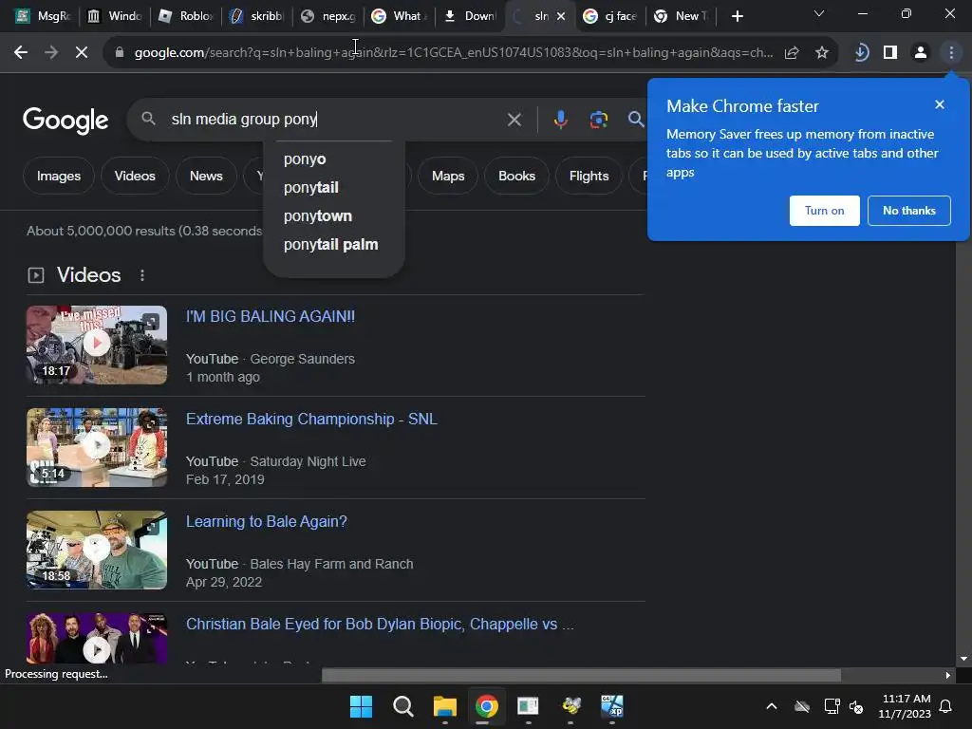Open the Chrome profile icon
The height and width of the screenshot is (729, 972).
point(921,53)
